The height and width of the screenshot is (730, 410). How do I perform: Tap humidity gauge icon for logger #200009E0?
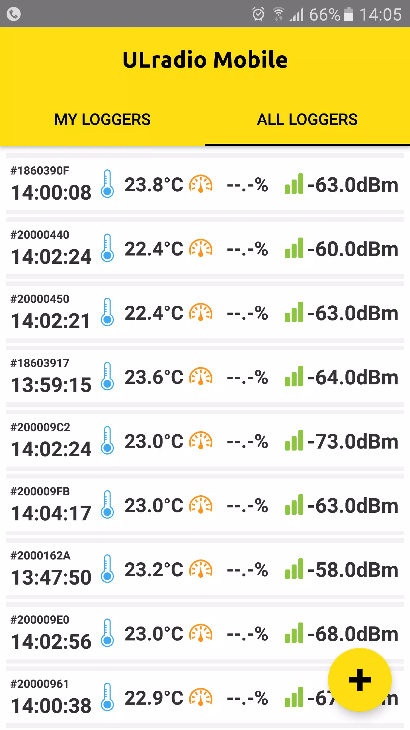201,633
